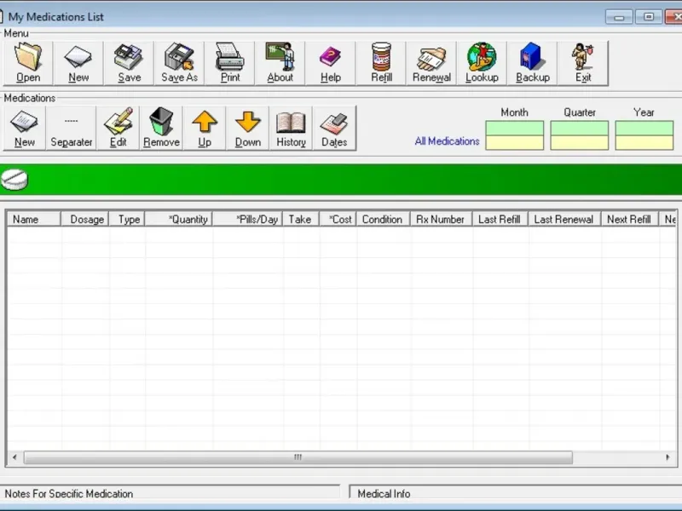Viewport: 682px width, 511px height.
Task: Click horizontal scrollbar left arrow
Action: pos(14,457)
